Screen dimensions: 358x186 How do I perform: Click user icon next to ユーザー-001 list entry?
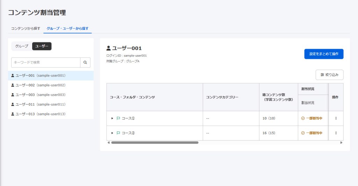click(x=13, y=76)
